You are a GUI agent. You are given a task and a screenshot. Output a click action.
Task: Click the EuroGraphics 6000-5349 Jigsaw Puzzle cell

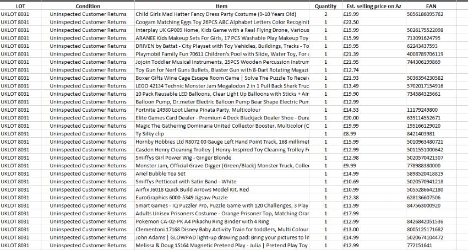222,198
